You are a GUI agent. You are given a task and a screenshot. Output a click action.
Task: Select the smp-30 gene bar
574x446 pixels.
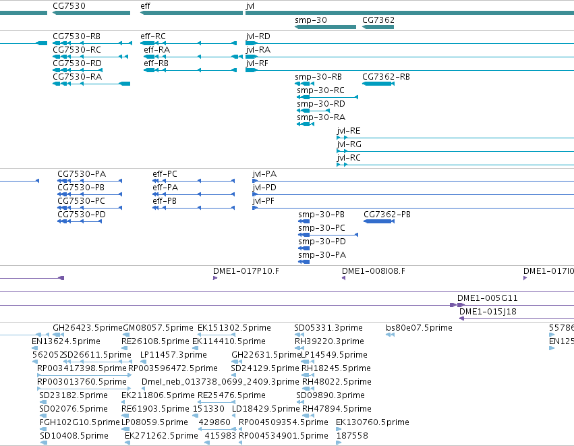click(x=325, y=27)
